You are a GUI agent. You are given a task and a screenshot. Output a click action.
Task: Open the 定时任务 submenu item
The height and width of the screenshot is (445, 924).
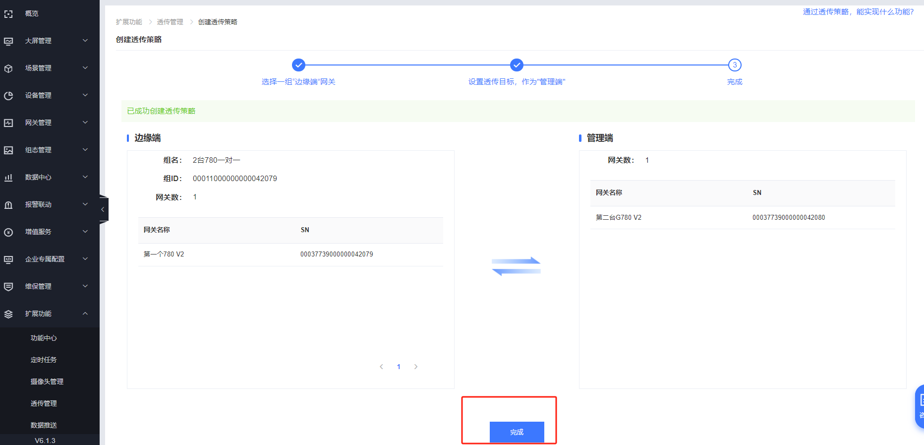(x=44, y=360)
